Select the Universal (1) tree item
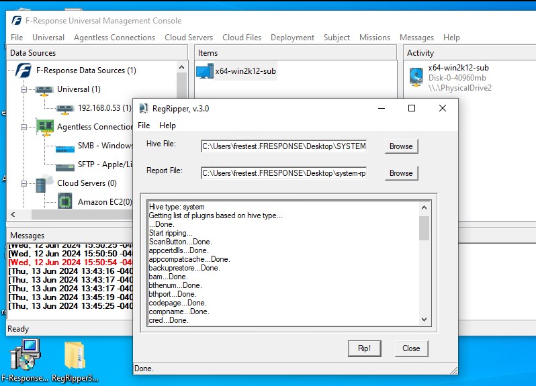Viewport: 536px width, 386px height. [79, 89]
